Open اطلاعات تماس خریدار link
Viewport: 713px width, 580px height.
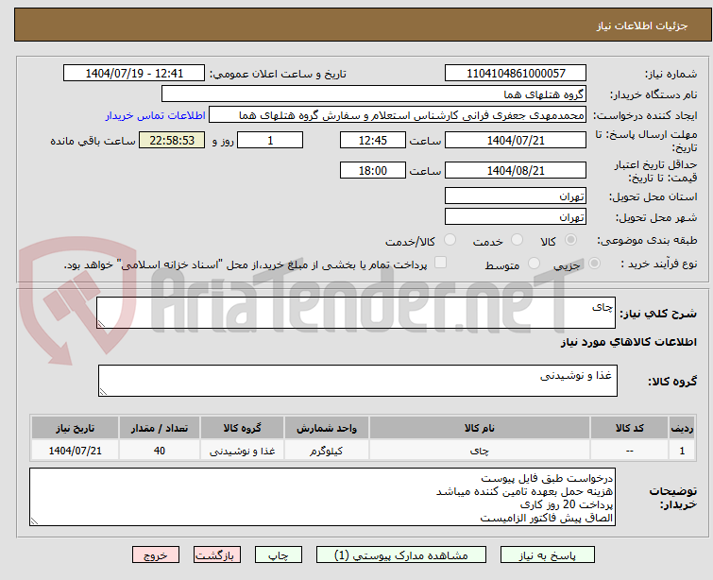pyautogui.click(x=156, y=115)
